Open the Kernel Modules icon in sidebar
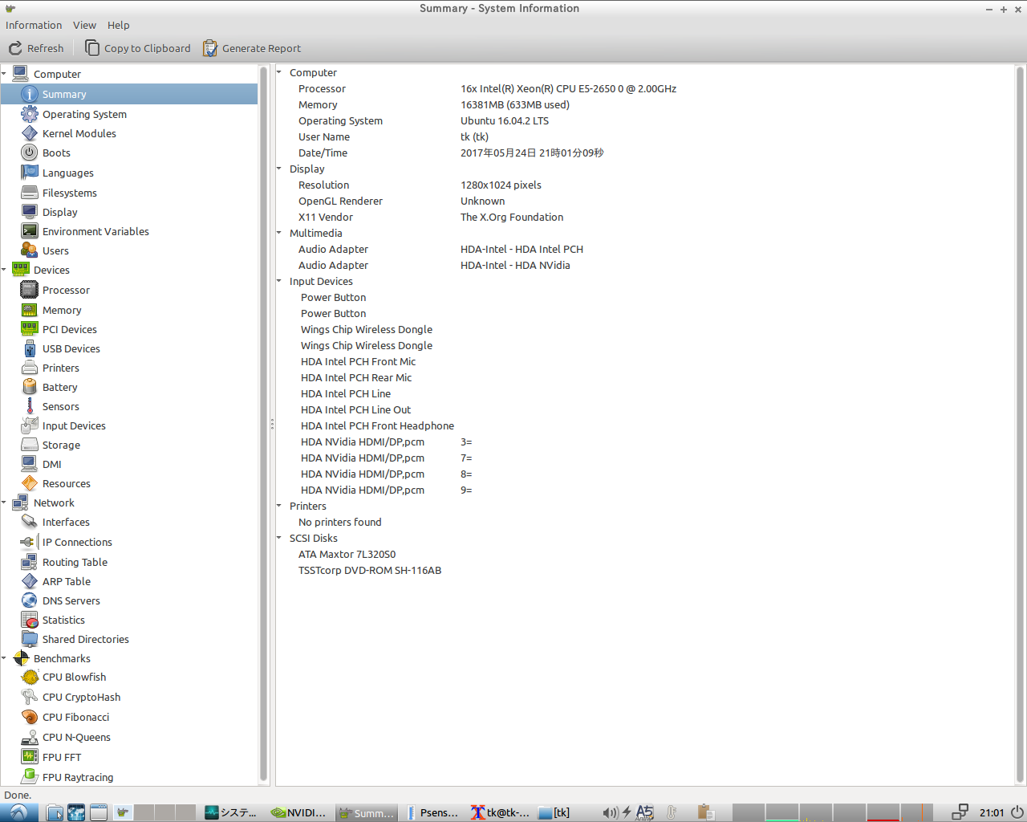Image resolution: width=1027 pixels, height=822 pixels. (30, 133)
